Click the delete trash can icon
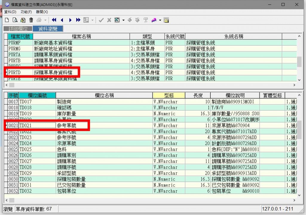306x215 pixels. [31, 20]
